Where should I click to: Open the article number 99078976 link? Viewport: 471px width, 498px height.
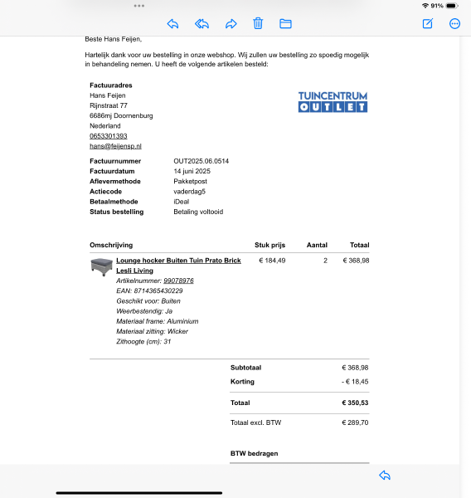tap(178, 281)
